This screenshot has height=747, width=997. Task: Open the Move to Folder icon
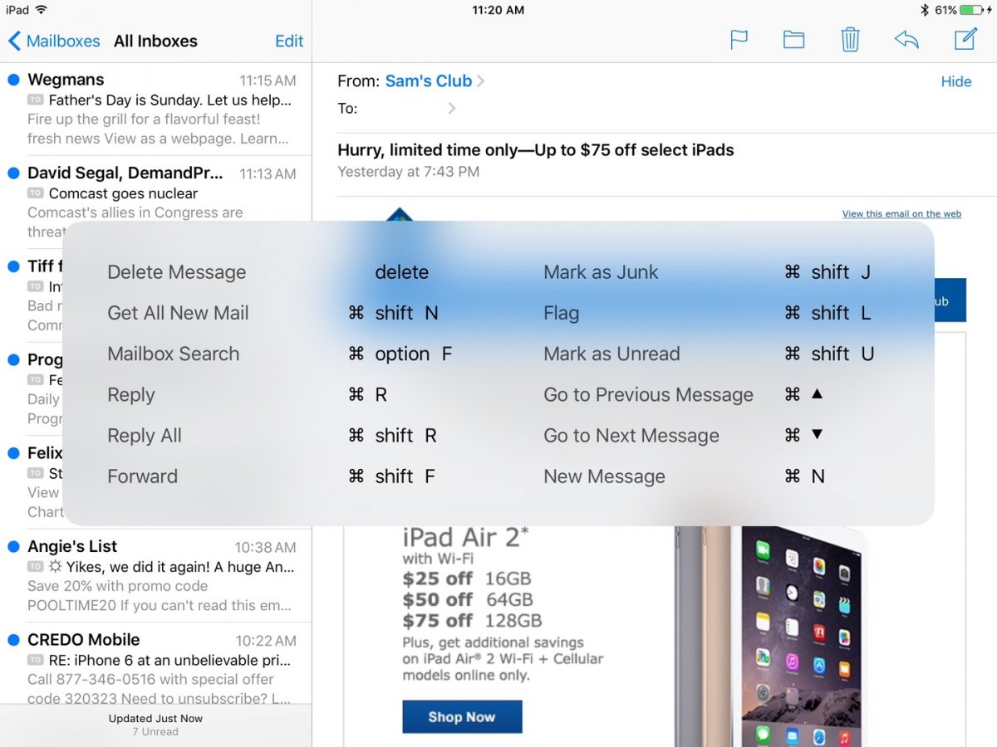[793, 40]
